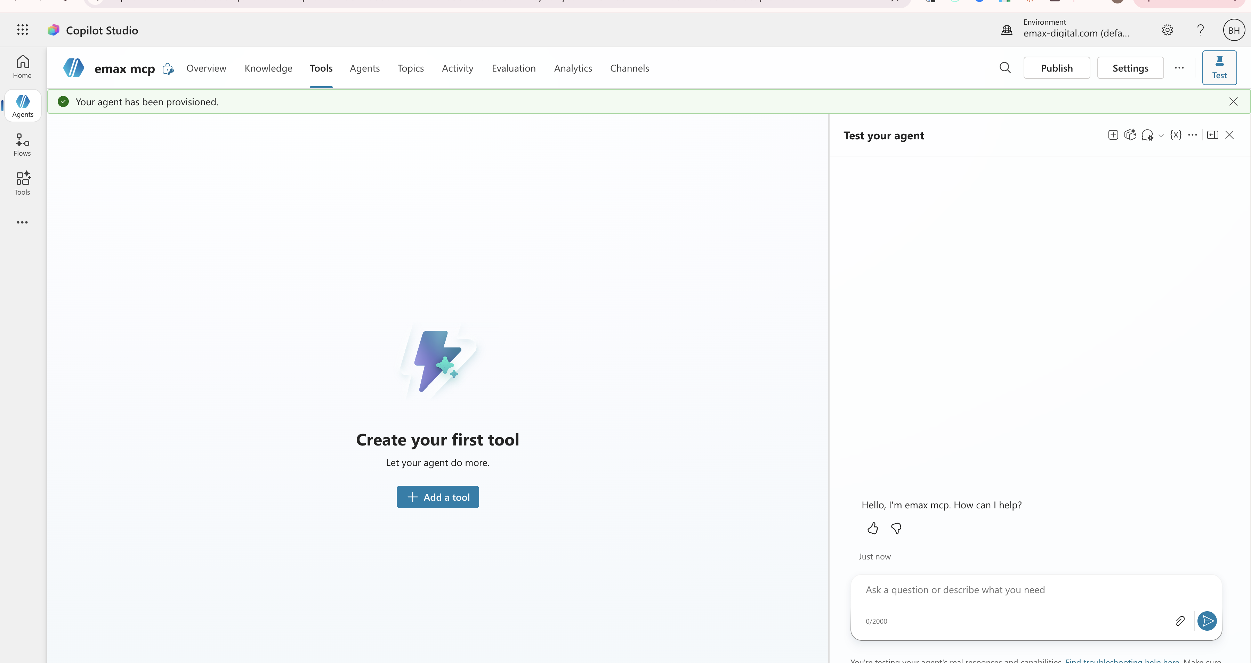Start new test session plus icon
The image size is (1251, 663).
click(1113, 135)
